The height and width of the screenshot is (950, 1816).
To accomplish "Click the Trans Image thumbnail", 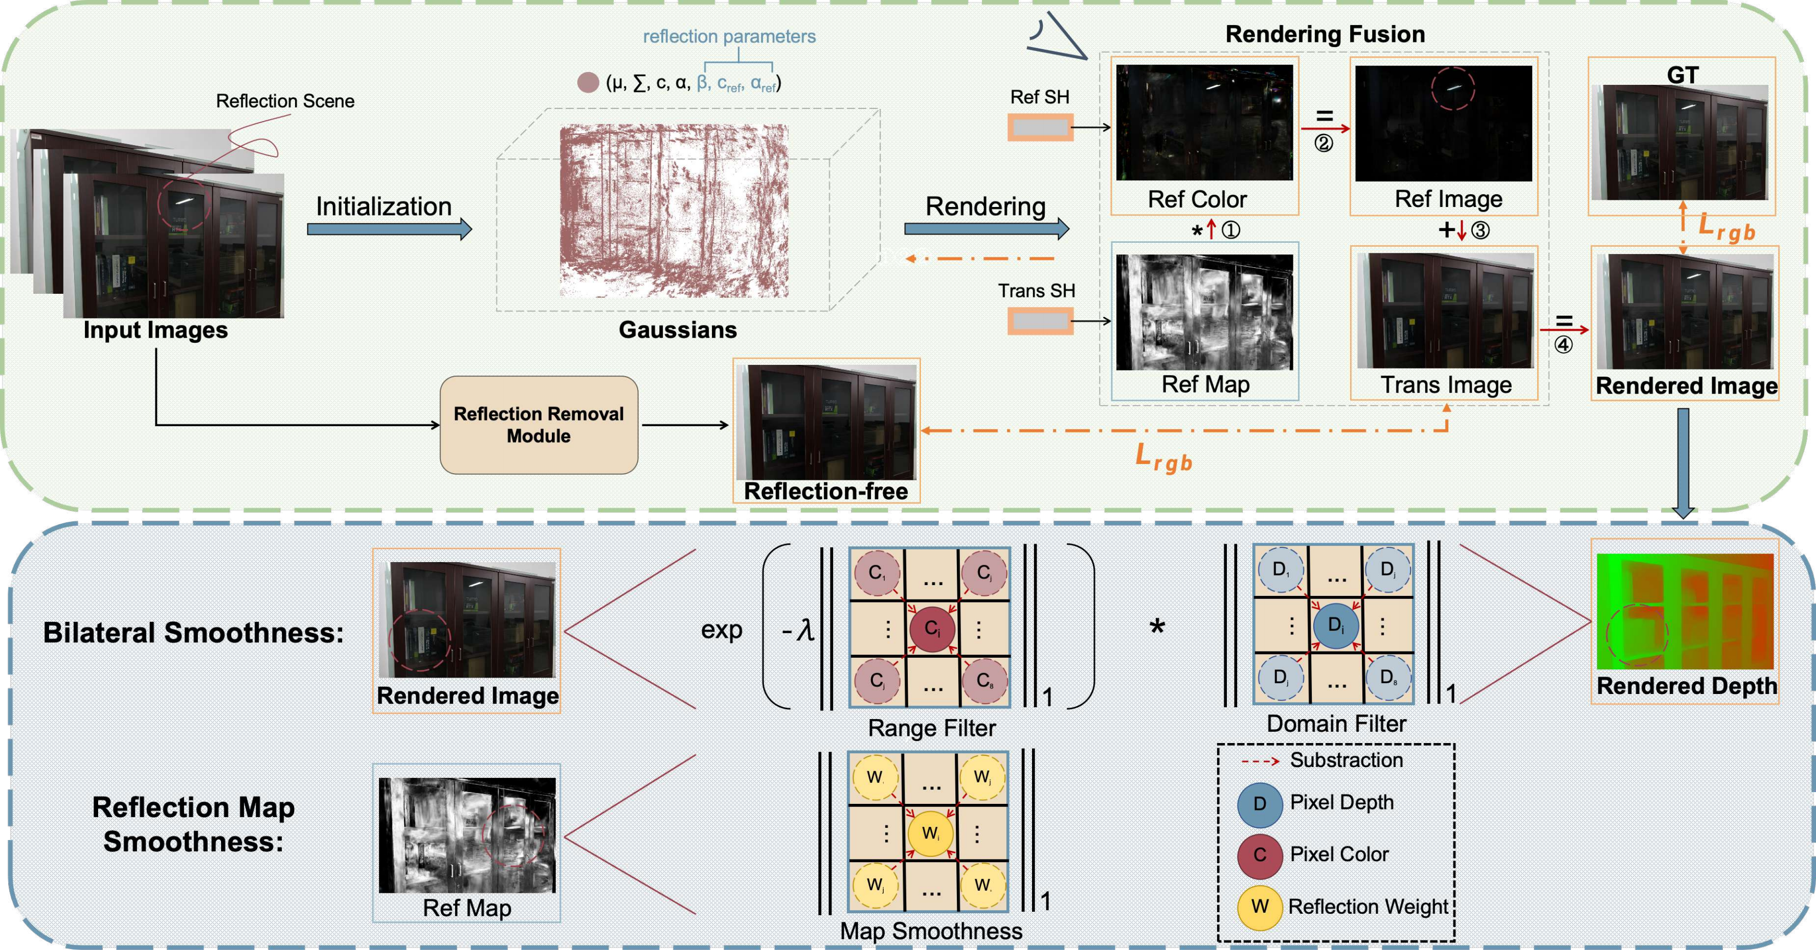I will (1445, 311).
